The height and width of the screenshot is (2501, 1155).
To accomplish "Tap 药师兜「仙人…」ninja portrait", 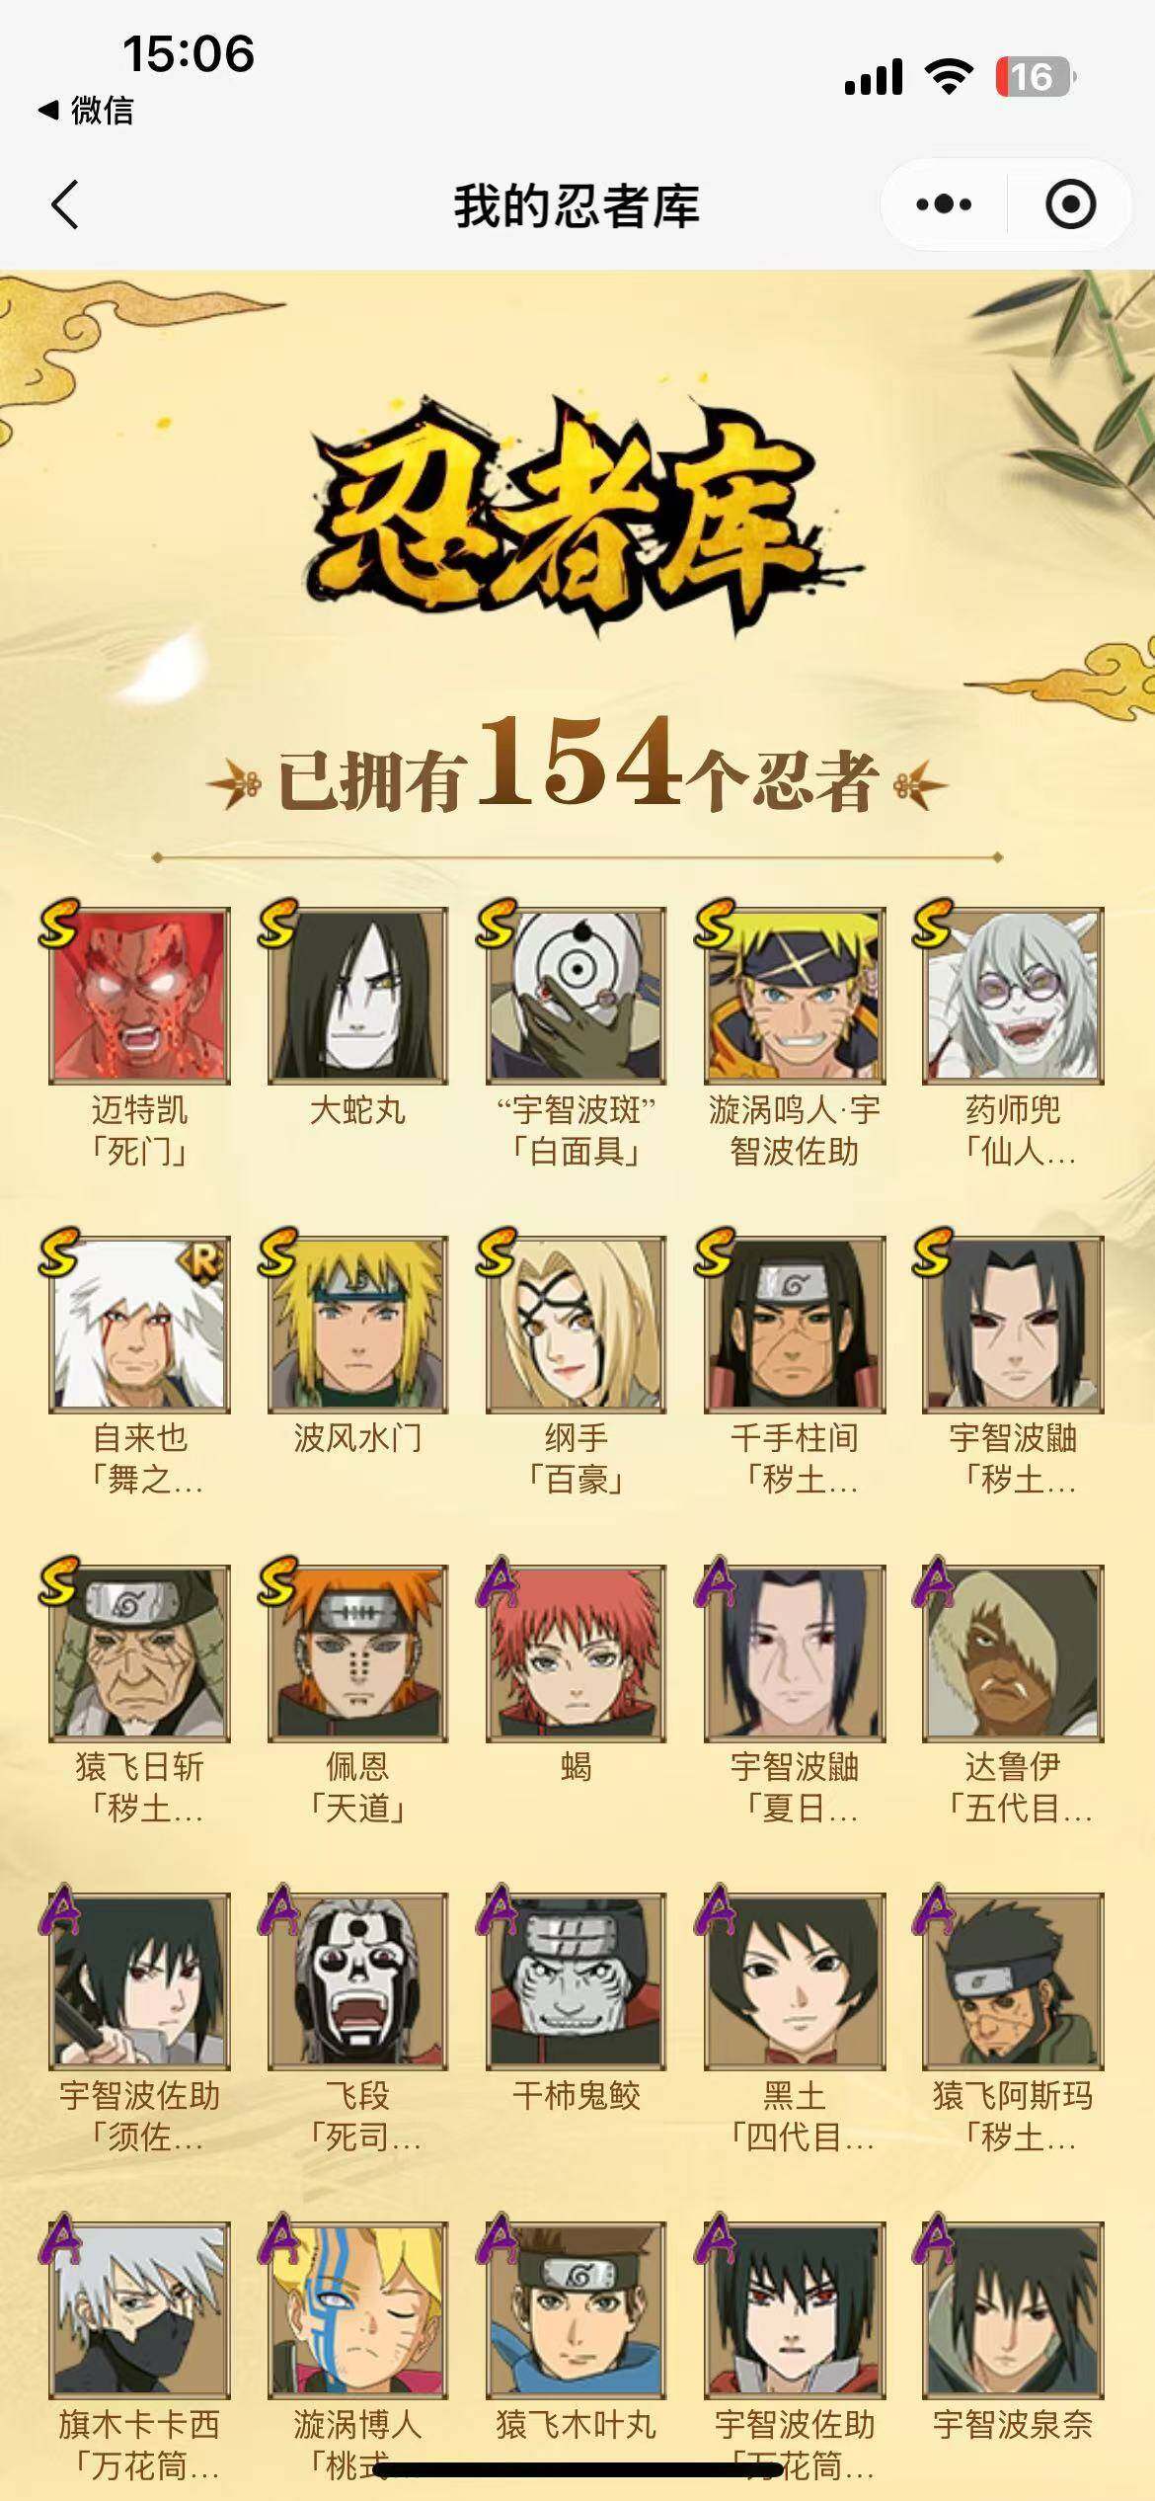I will (1013, 996).
